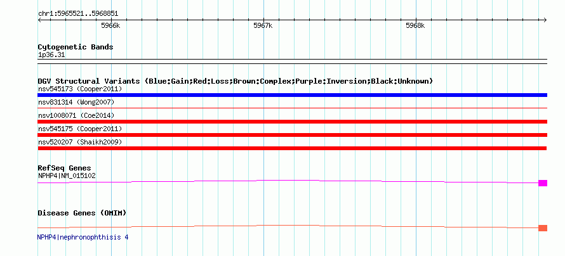Image resolution: width=565 pixels, height=256 pixels.
Task: Click the orange OMIM NPHP4 intron line
Action: click(x=288, y=226)
